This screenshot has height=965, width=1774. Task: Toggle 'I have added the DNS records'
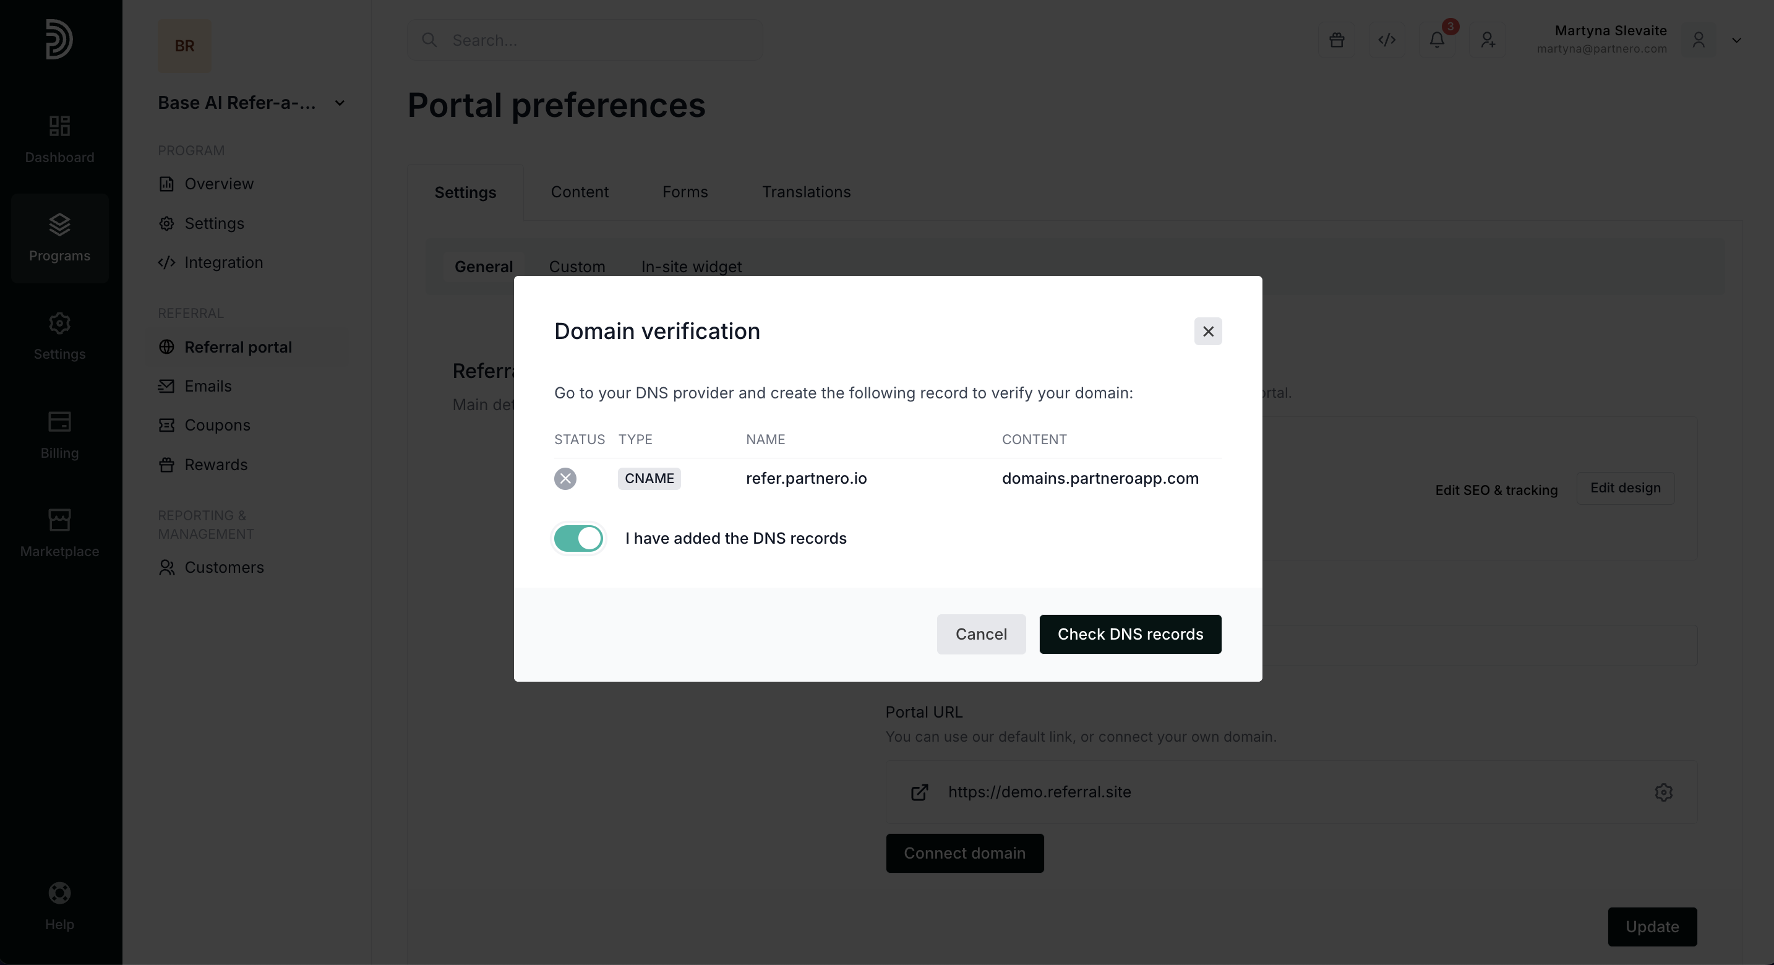point(578,539)
